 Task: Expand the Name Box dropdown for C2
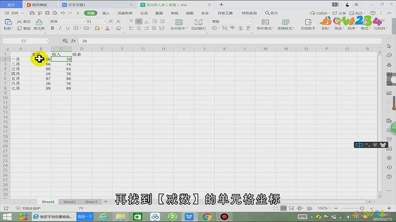click(47, 41)
